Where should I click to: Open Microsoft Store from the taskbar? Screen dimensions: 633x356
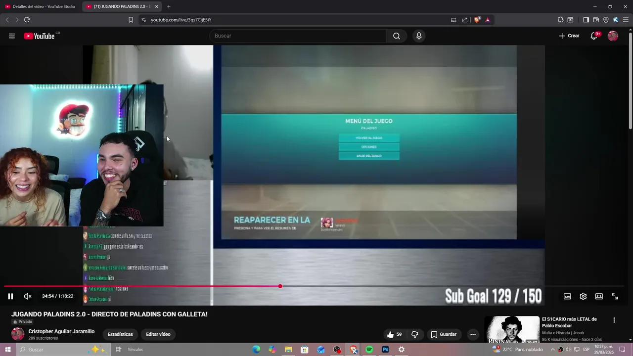[305, 350]
